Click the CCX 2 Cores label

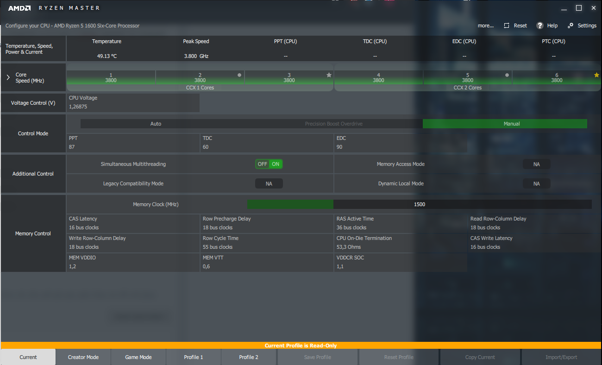click(468, 88)
